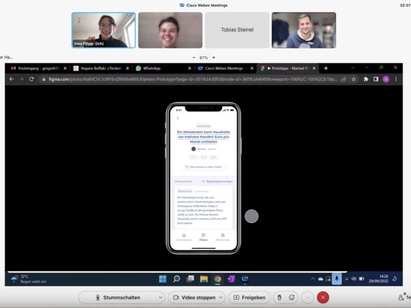Expand video options arrow beside Video stoppen
The image size is (411, 308).
[x=220, y=297]
